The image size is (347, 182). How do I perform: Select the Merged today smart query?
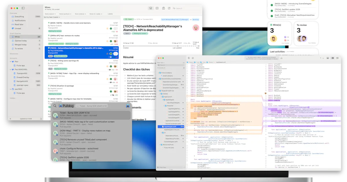tap(25, 45)
